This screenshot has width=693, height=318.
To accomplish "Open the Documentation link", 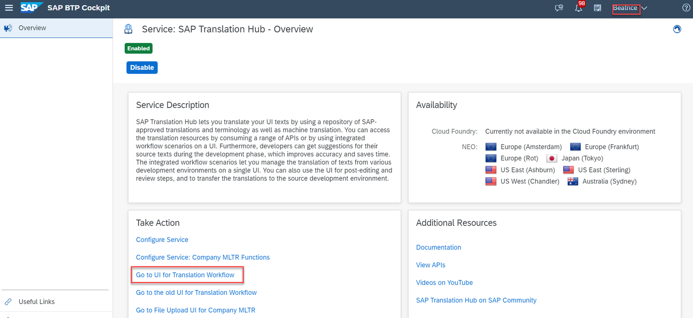I will 438,247.
